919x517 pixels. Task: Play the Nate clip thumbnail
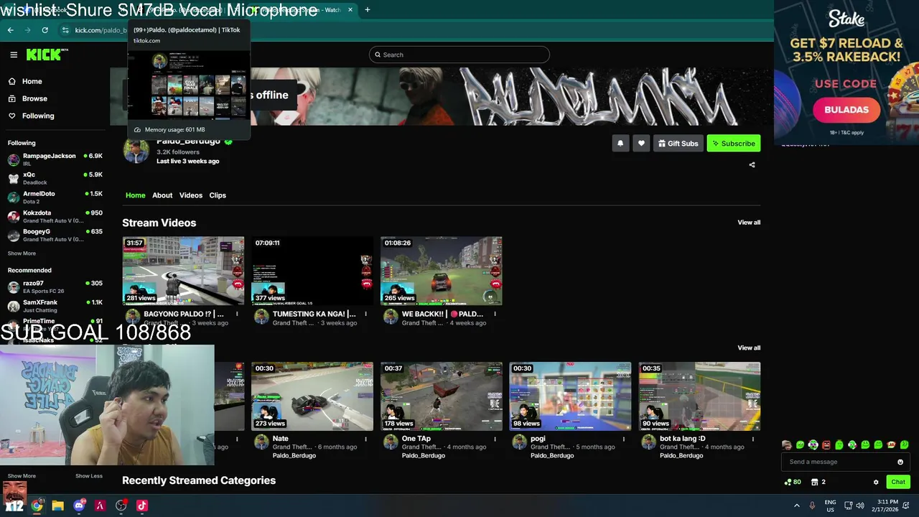pyautogui.click(x=312, y=396)
